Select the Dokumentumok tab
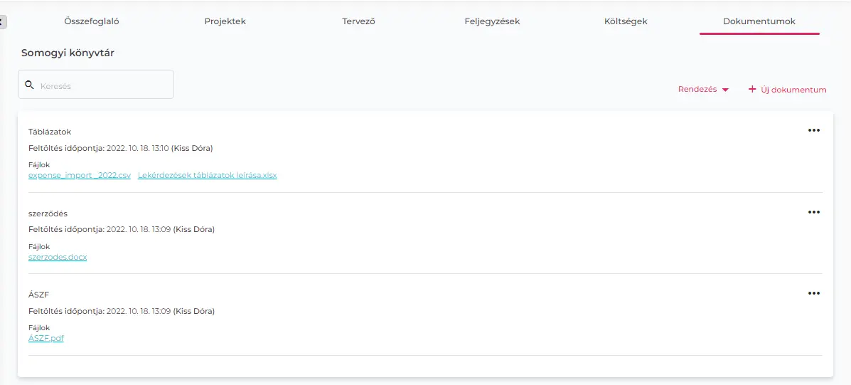Viewport: 851px width, 385px height. [x=759, y=21]
